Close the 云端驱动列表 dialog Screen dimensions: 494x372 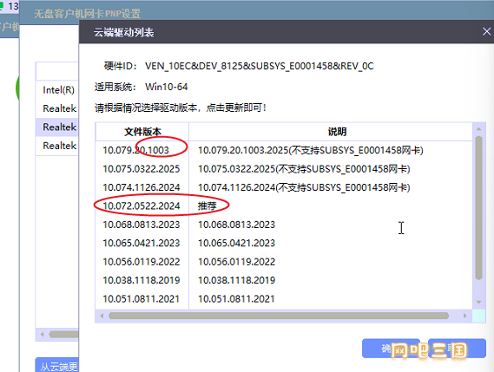(x=486, y=31)
